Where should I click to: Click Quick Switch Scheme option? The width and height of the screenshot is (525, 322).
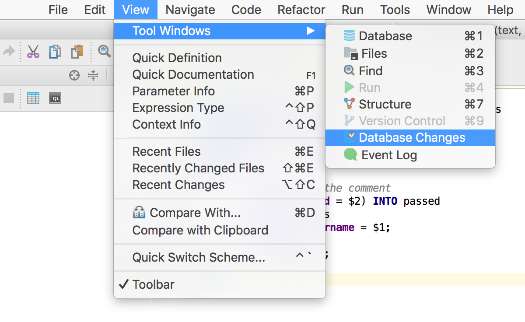click(x=199, y=258)
